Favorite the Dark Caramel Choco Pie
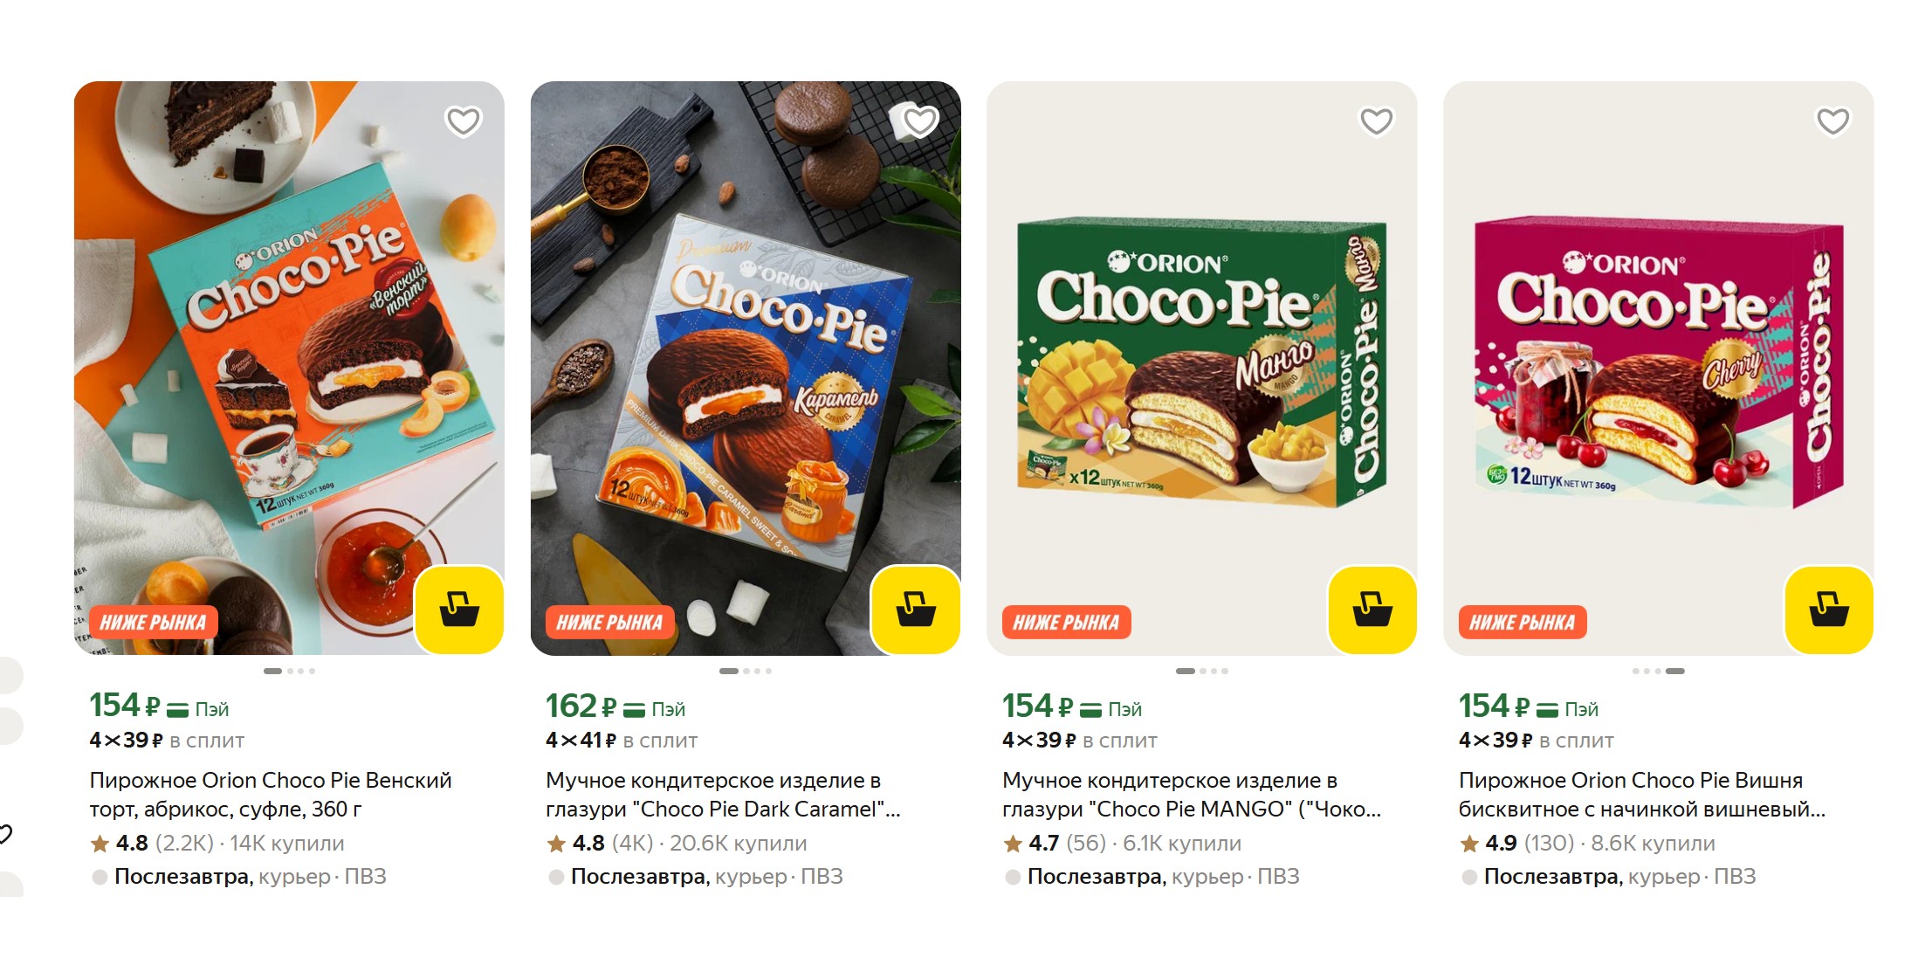The width and height of the screenshot is (1932, 958). click(x=919, y=121)
